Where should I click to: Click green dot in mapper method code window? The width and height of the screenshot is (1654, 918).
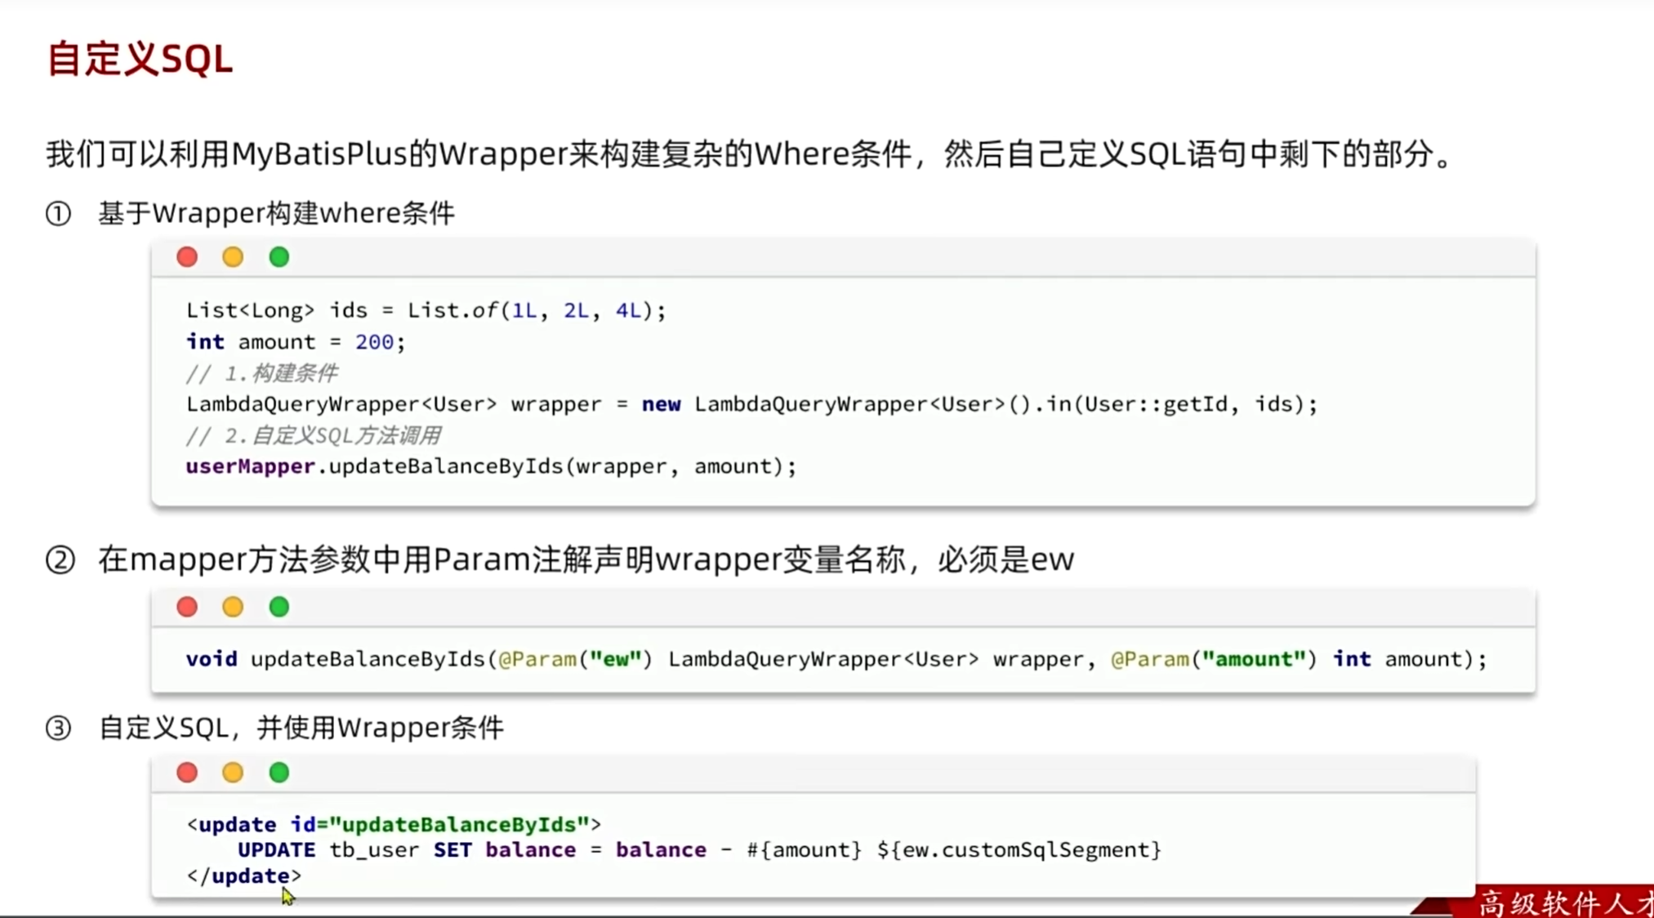(x=279, y=607)
